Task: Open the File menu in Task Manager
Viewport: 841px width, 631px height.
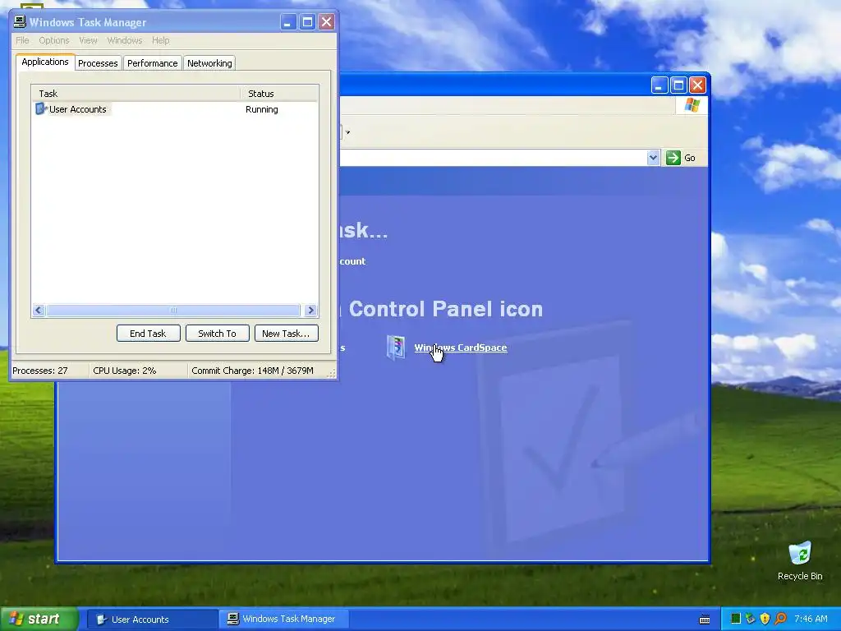Action: pos(22,40)
